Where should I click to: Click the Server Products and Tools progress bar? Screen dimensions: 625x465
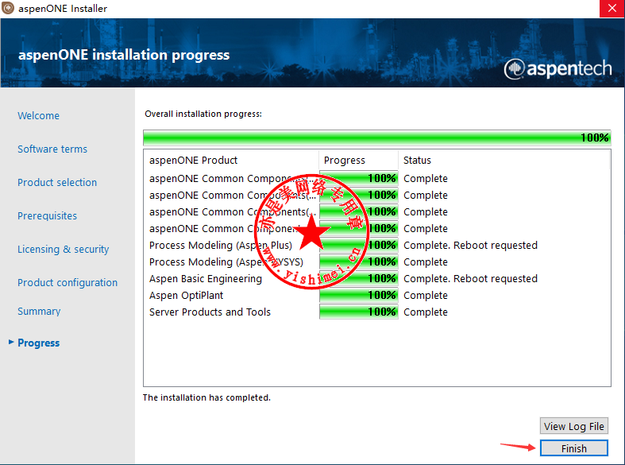[358, 312]
